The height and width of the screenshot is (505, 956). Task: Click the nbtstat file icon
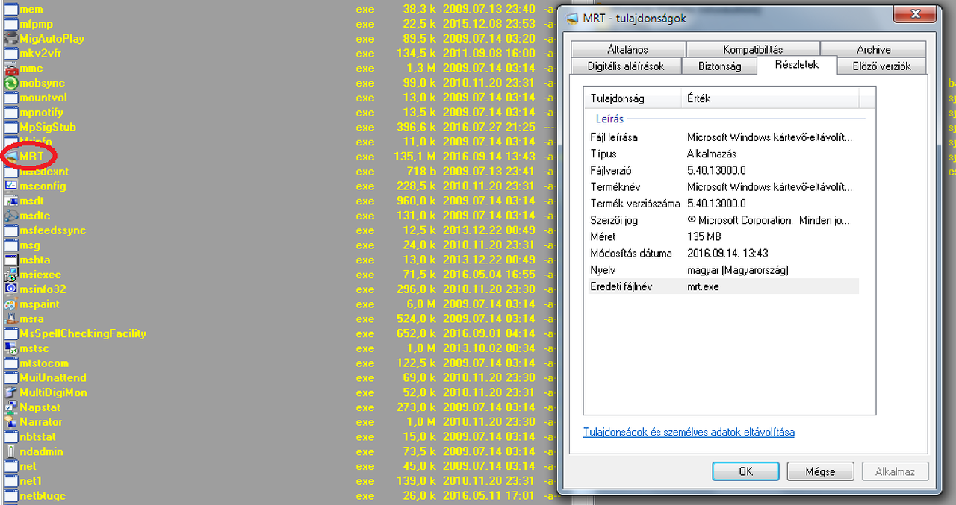[x=10, y=437]
